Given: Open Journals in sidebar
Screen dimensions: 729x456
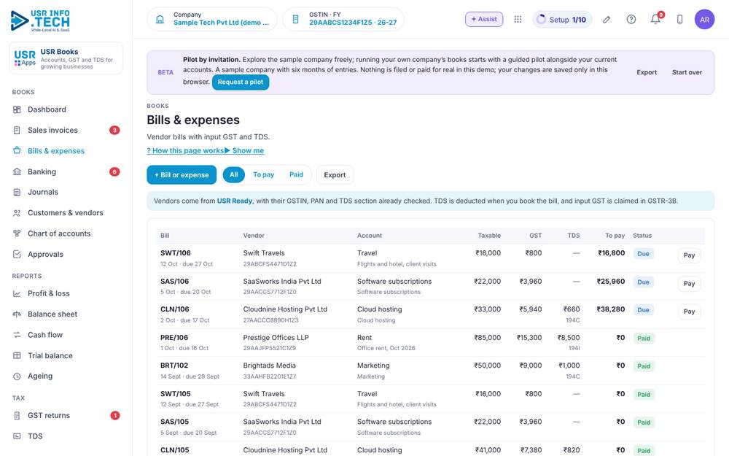Looking at the screenshot, I should 66,192.
